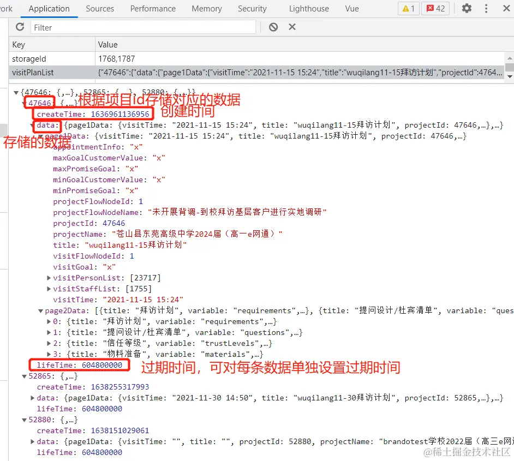Viewport: 514px width, 461px height.
Task: Expand the visitStaffList array
Action: [49, 289]
